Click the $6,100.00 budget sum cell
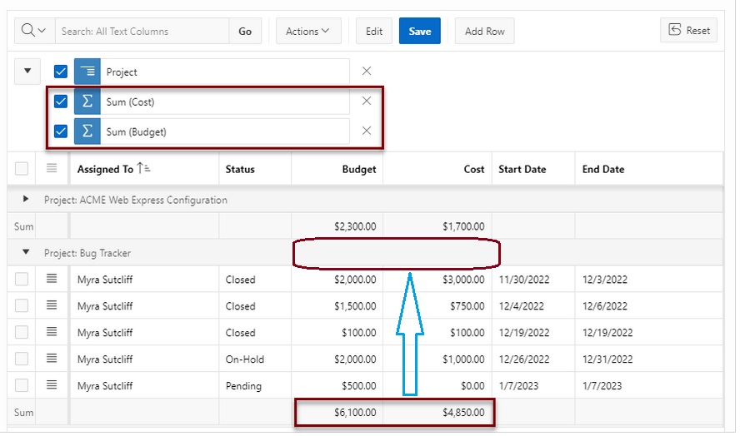 (x=337, y=412)
